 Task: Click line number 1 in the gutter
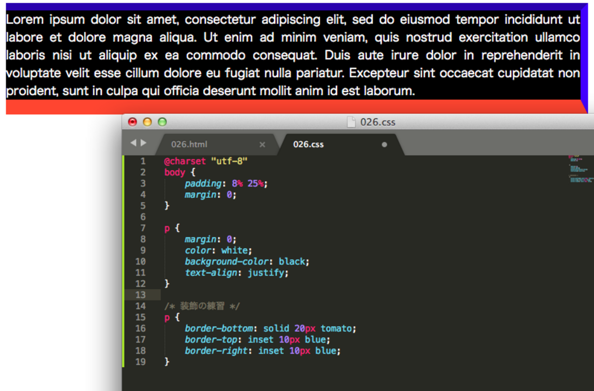point(143,161)
